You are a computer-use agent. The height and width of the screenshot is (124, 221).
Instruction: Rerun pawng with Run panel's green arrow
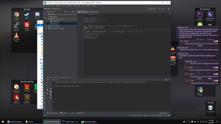[47, 83]
